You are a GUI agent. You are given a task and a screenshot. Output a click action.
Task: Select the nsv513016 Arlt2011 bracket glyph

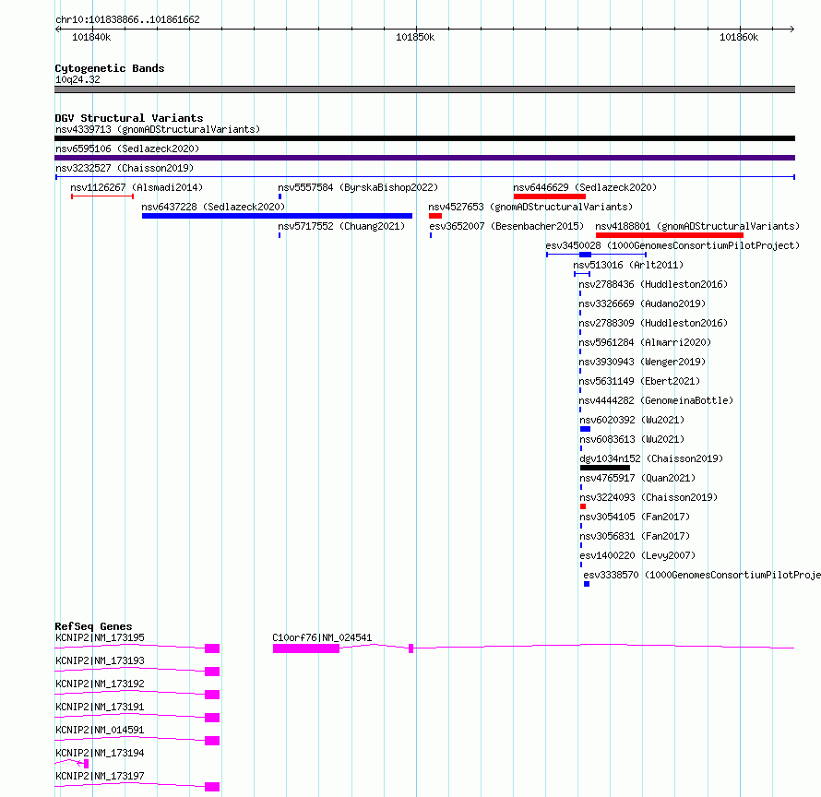[582, 274]
